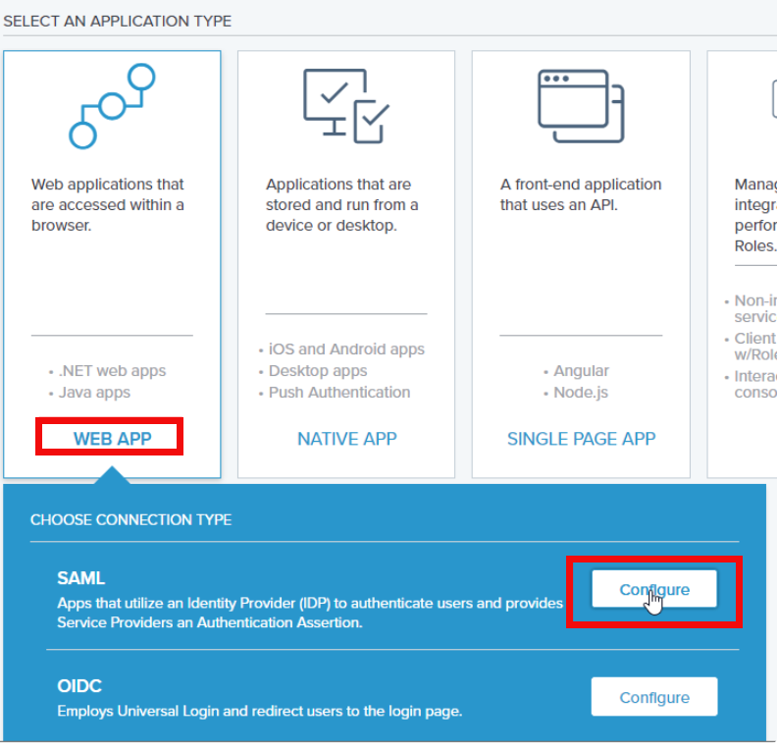
Task: Click the Single Page App browser windows icon
Action: (581, 105)
